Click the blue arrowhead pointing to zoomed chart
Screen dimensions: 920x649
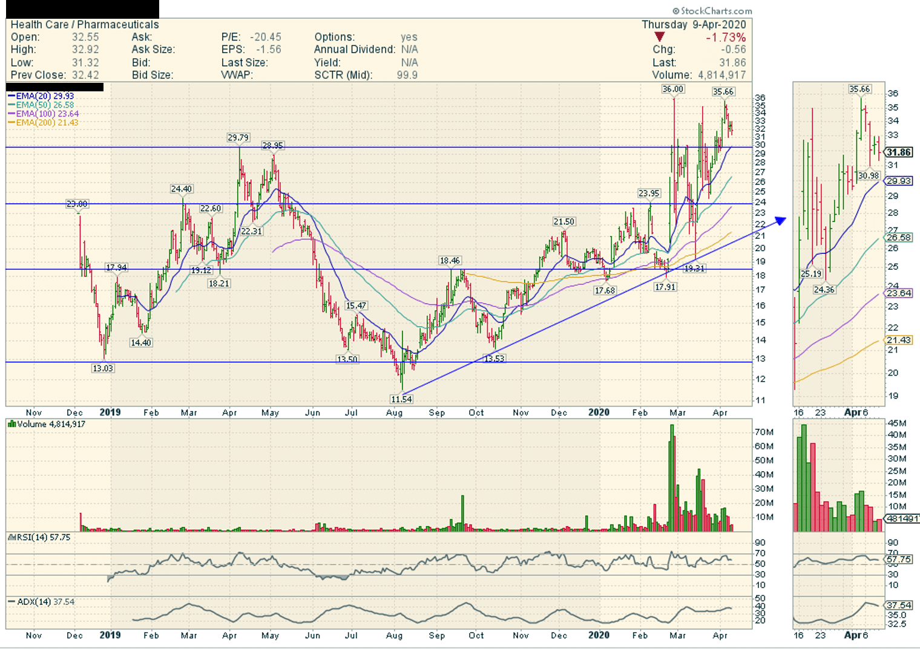pyautogui.click(x=781, y=221)
